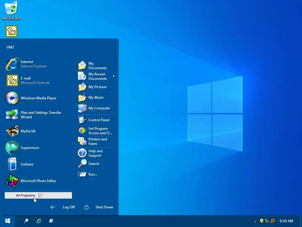Image resolution: width=302 pixels, height=227 pixels.
Task: Click the yellow security shield tray icon
Action: (262, 221)
